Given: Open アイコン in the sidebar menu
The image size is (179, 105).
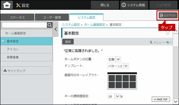Looking at the screenshot, I should coord(26,49).
